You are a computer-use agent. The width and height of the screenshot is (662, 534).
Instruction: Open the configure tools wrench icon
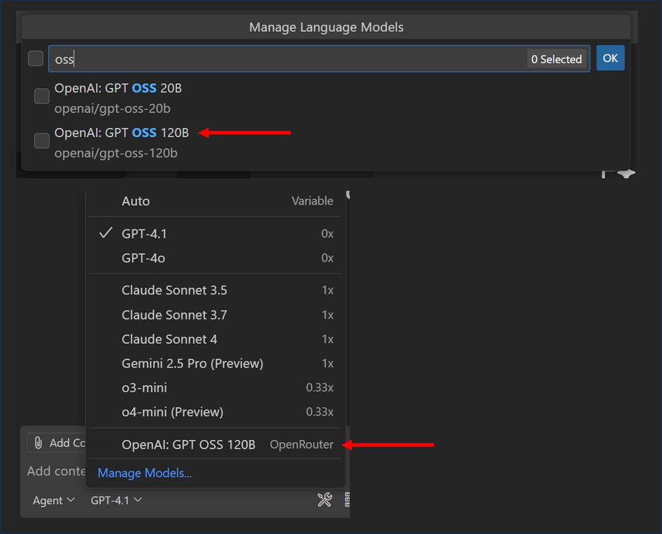[324, 500]
